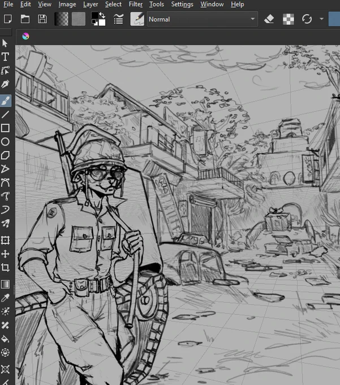Select the Fill bucket tool
This screenshot has width=340, height=385.
click(x=5, y=339)
